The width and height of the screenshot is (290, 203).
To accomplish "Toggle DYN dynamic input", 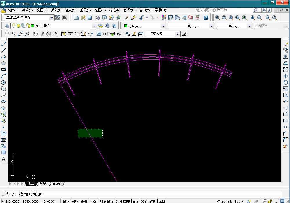I will (x=144, y=201).
